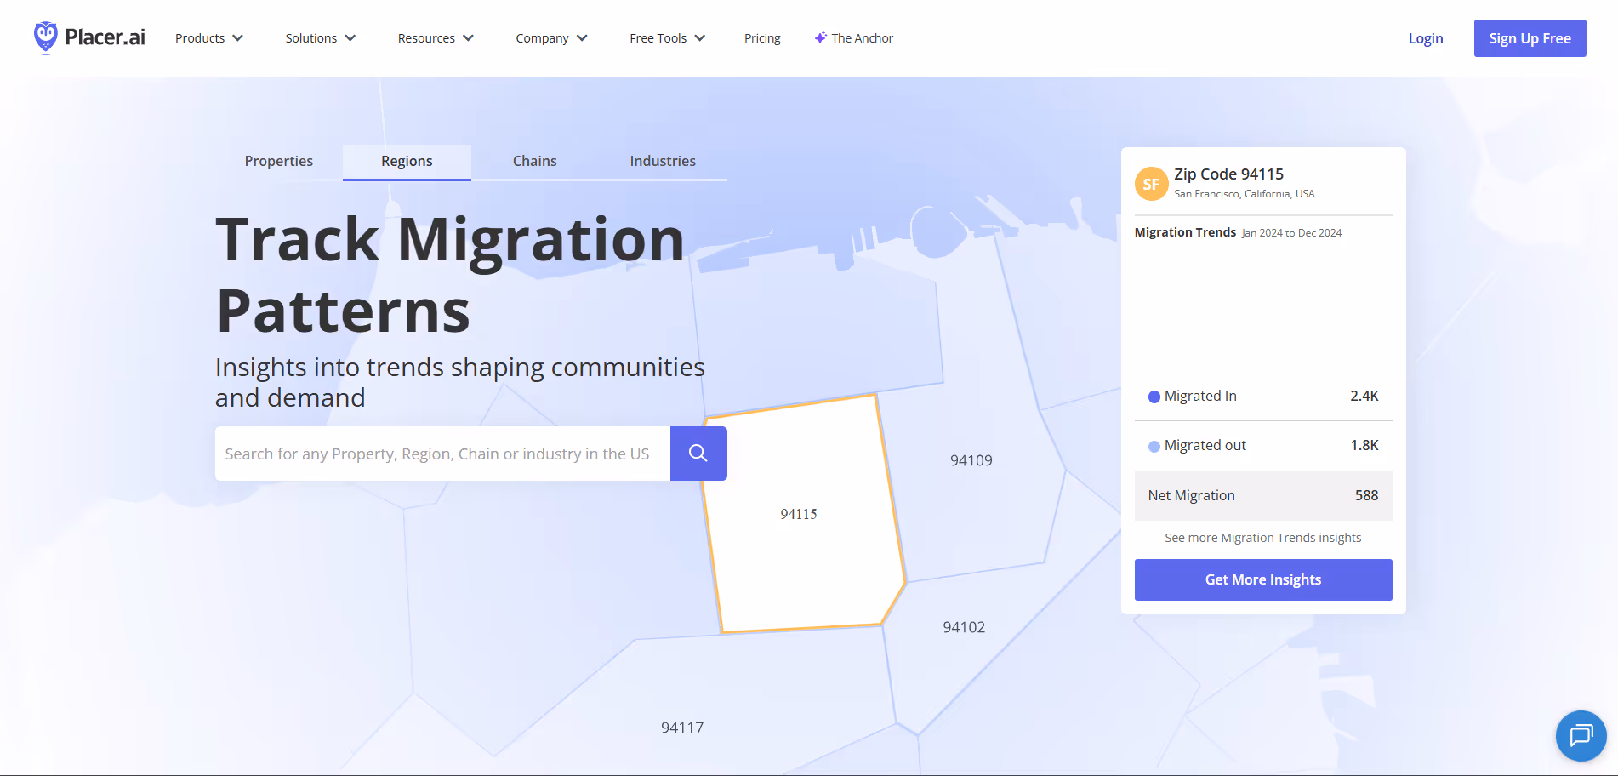Select the Regions tab

407,161
